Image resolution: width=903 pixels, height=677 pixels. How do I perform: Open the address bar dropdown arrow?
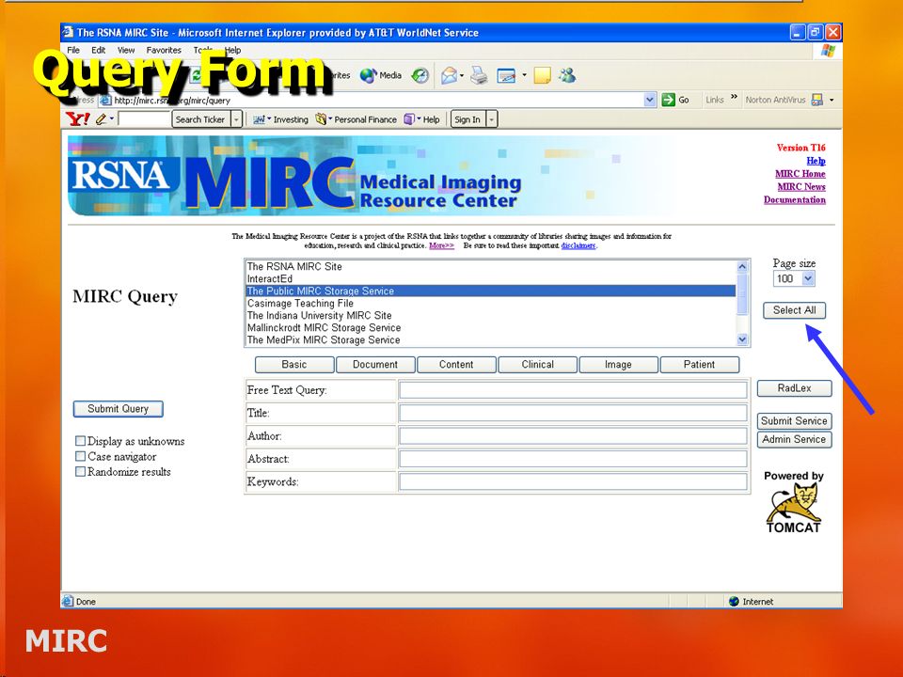[650, 100]
